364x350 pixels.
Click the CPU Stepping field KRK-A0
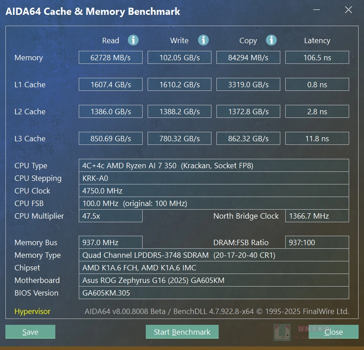tap(214, 178)
